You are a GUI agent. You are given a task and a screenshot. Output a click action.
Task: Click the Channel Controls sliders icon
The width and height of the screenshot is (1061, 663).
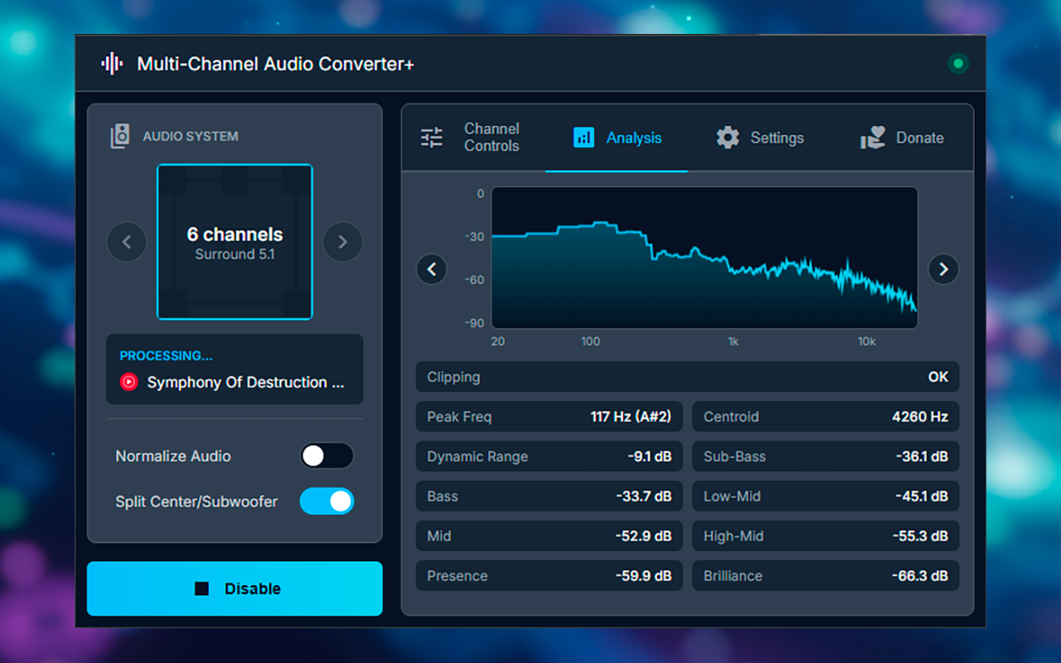[432, 138]
